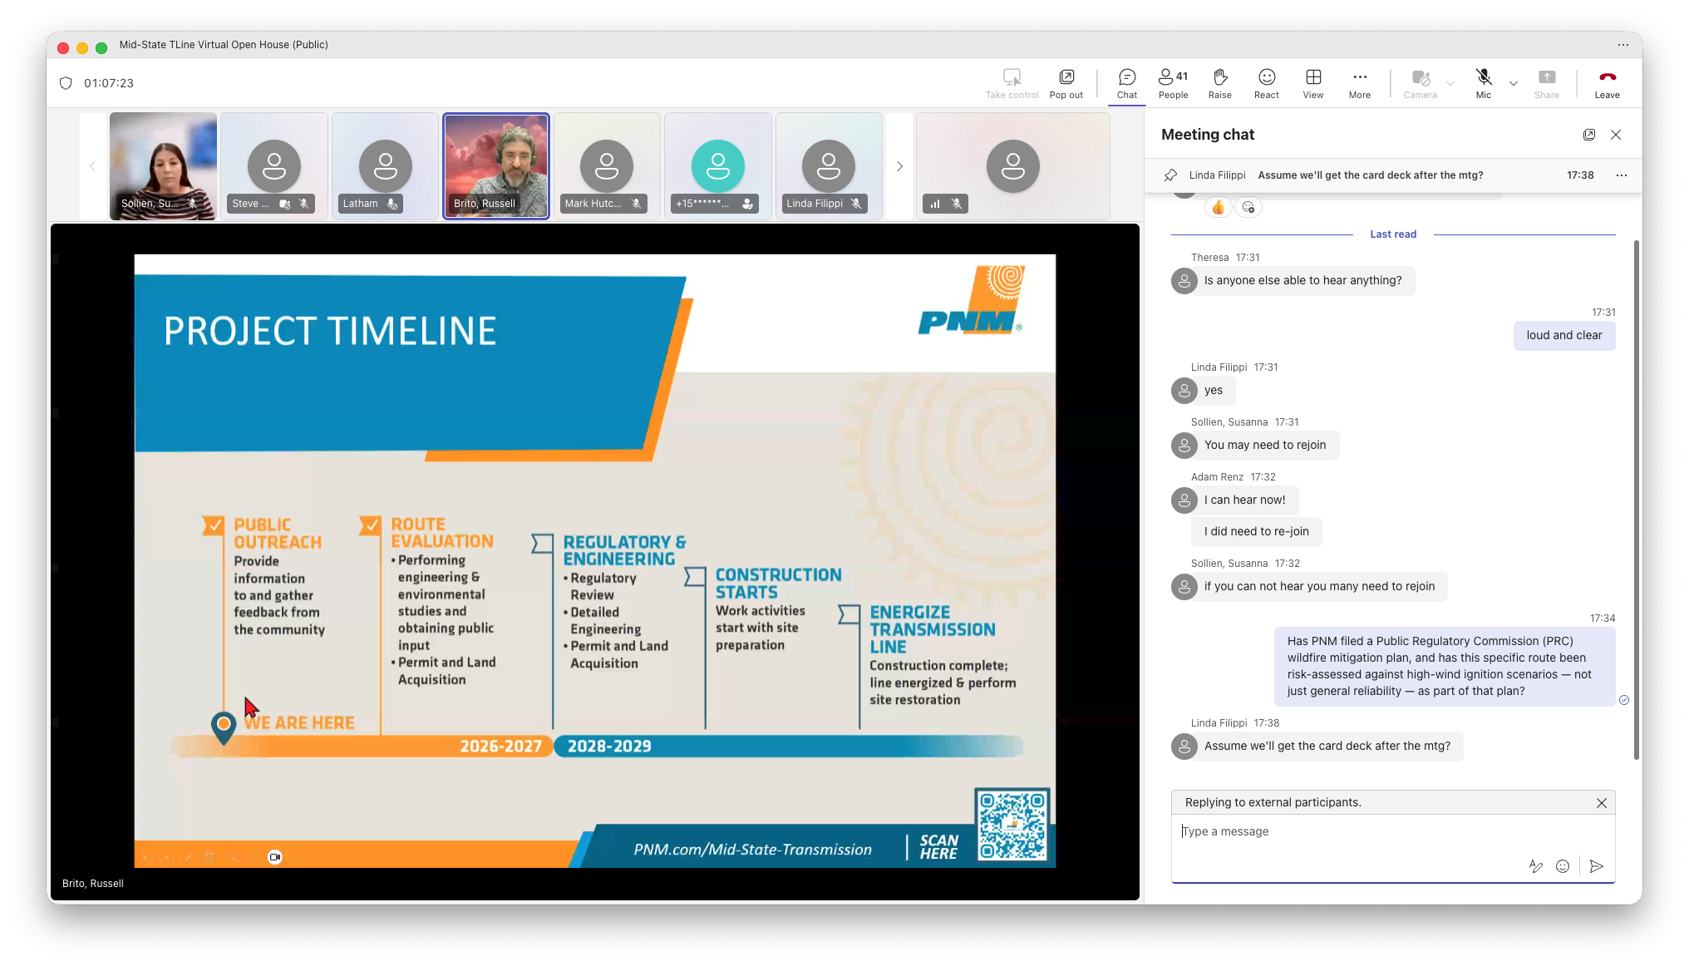The width and height of the screenshot is (1689, 966).
Task: Send the chat message with the send icon
Action: tap(1596, 867)
